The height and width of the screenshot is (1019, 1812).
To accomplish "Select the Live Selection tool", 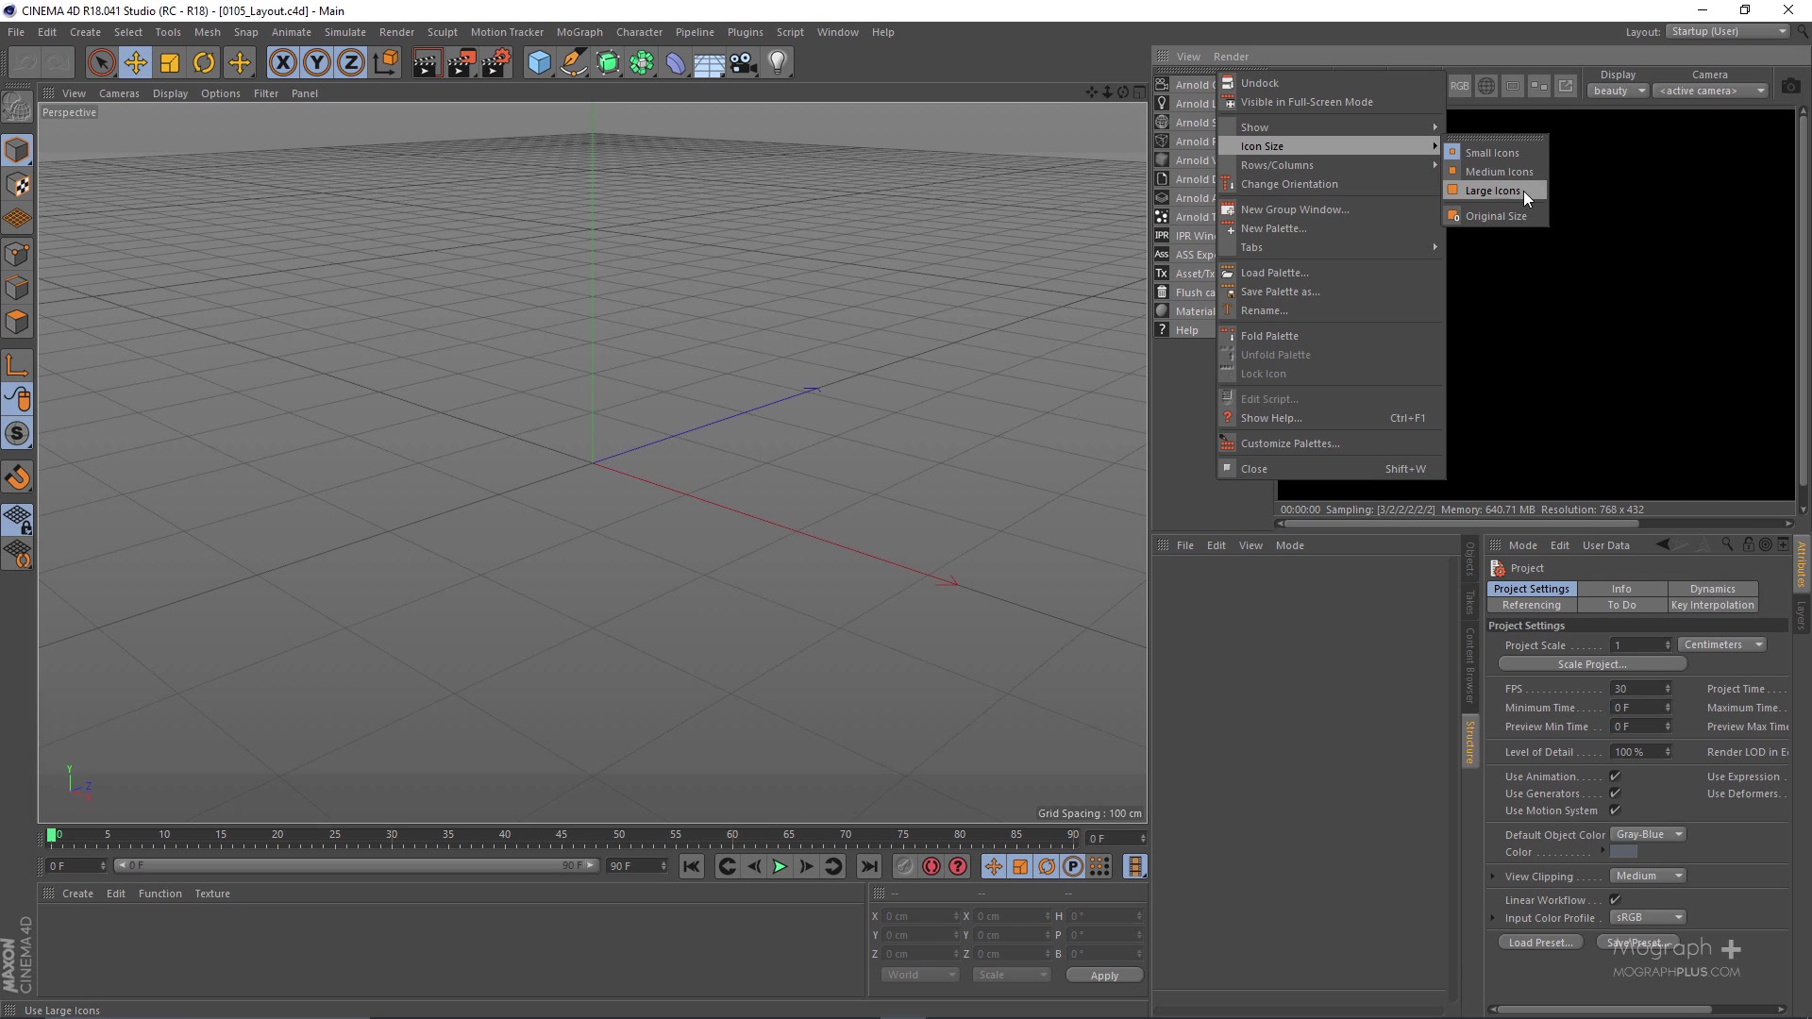I will tap(102, 62).
